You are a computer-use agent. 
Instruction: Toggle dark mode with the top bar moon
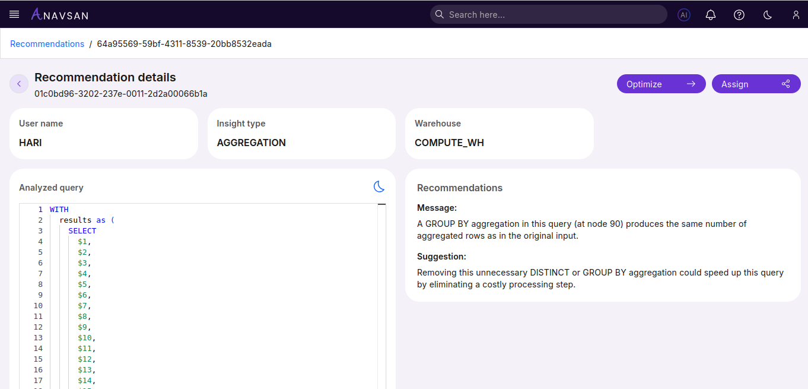[x=767, y=15]
